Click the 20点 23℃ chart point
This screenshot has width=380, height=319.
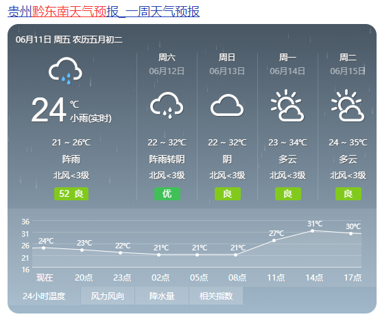click(x=82, y=250)
